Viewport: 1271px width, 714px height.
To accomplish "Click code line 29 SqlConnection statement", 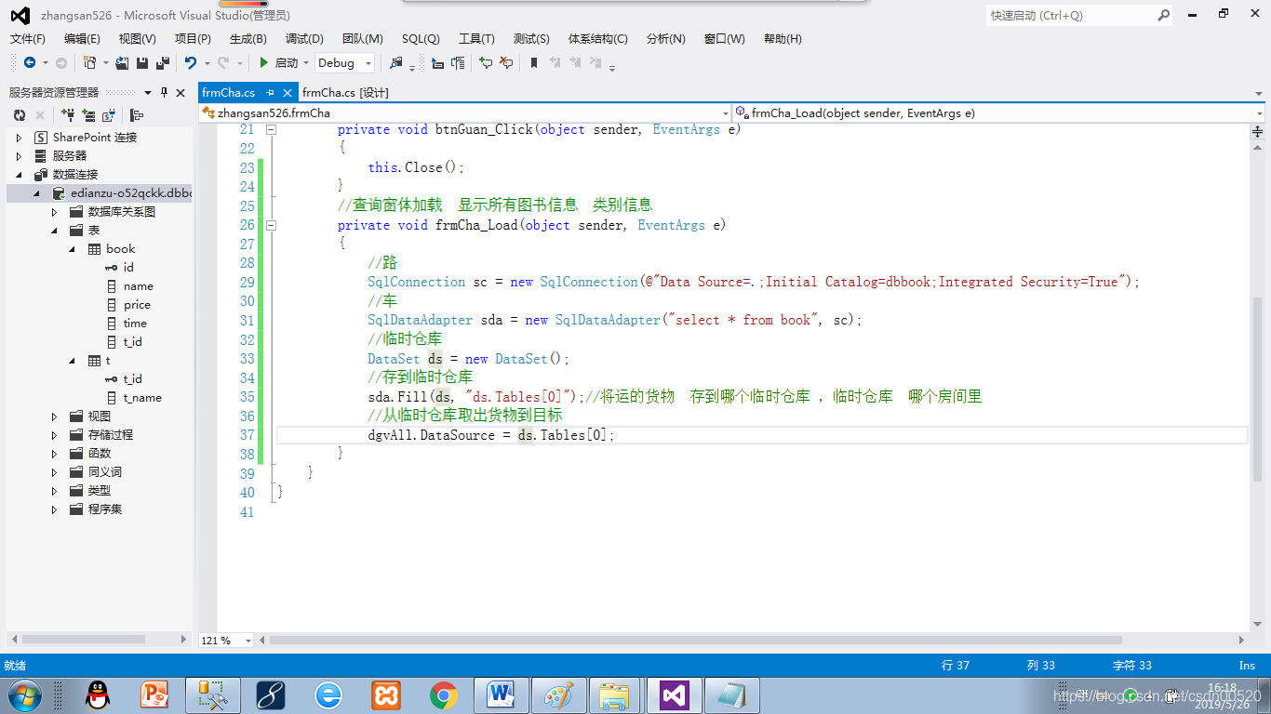I will coord(753,282).
